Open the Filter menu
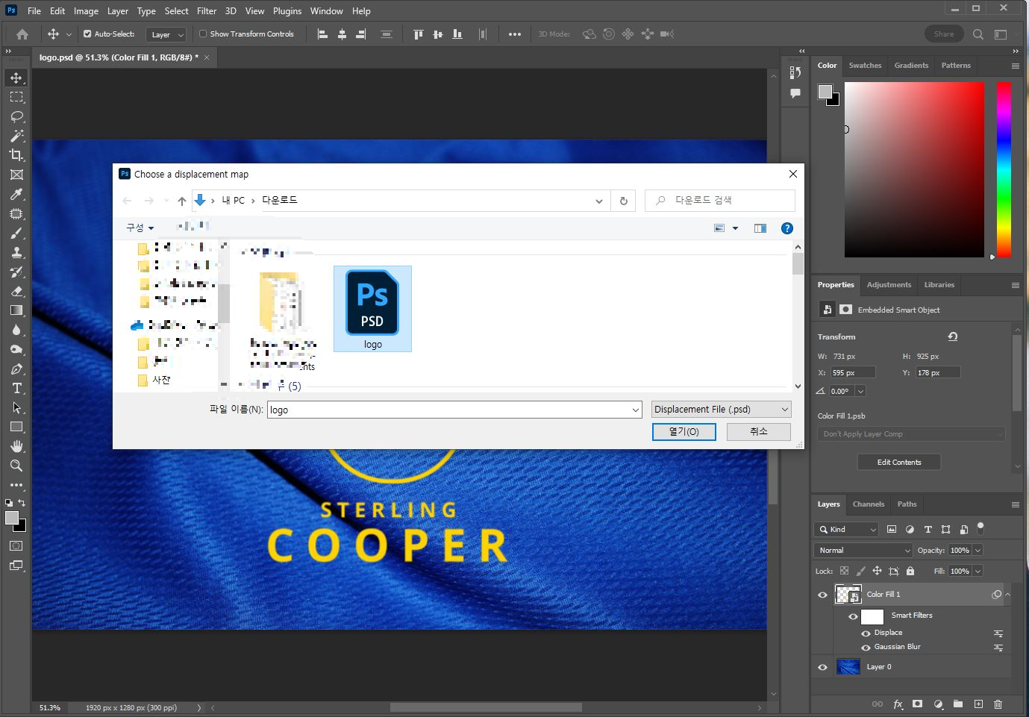Image resolution: width=1029 pixels, height=717 pixels. pyautogui.click(x=207, y=11)
